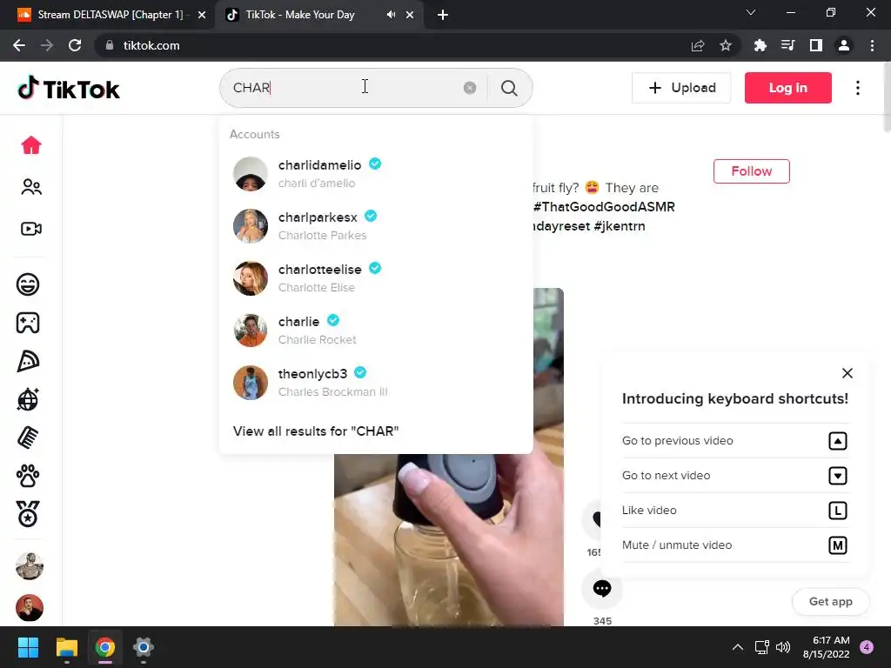
Task: Go back to previous page
Action: (x=19, y=45)
